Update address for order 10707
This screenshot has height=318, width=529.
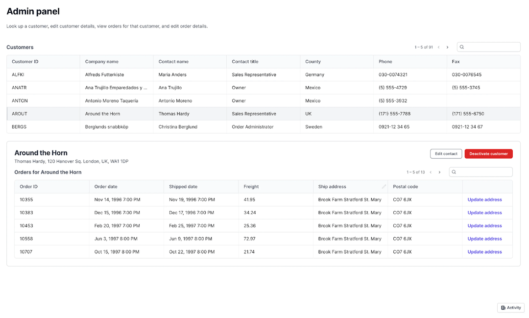click(484, 251)
